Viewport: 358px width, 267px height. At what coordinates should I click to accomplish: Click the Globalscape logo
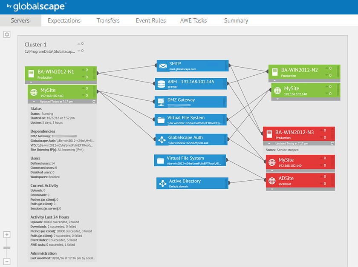[x=37, y=7]
